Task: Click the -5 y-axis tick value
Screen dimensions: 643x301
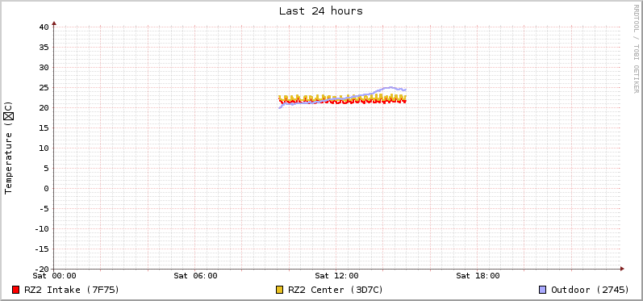Action: point(44,209)
